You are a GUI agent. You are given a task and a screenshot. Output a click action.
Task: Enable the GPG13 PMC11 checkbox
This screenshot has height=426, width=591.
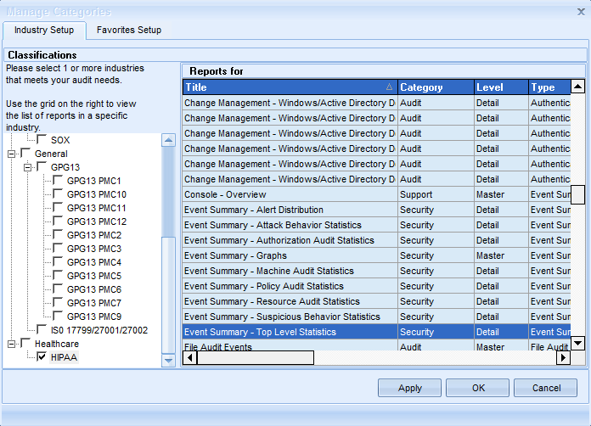point(58,207)
